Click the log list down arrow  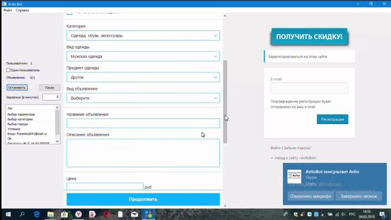click(57, 141)
